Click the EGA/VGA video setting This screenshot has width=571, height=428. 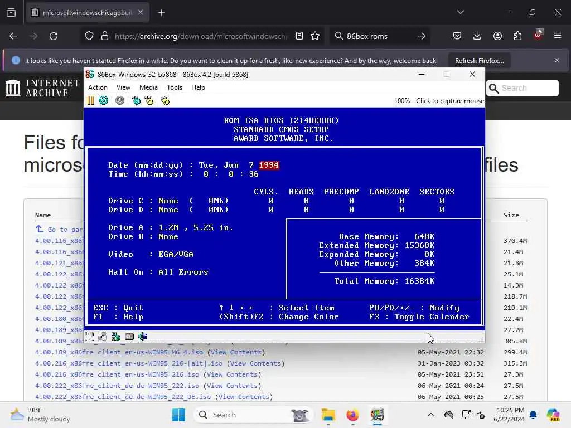(x=176, y=254)
